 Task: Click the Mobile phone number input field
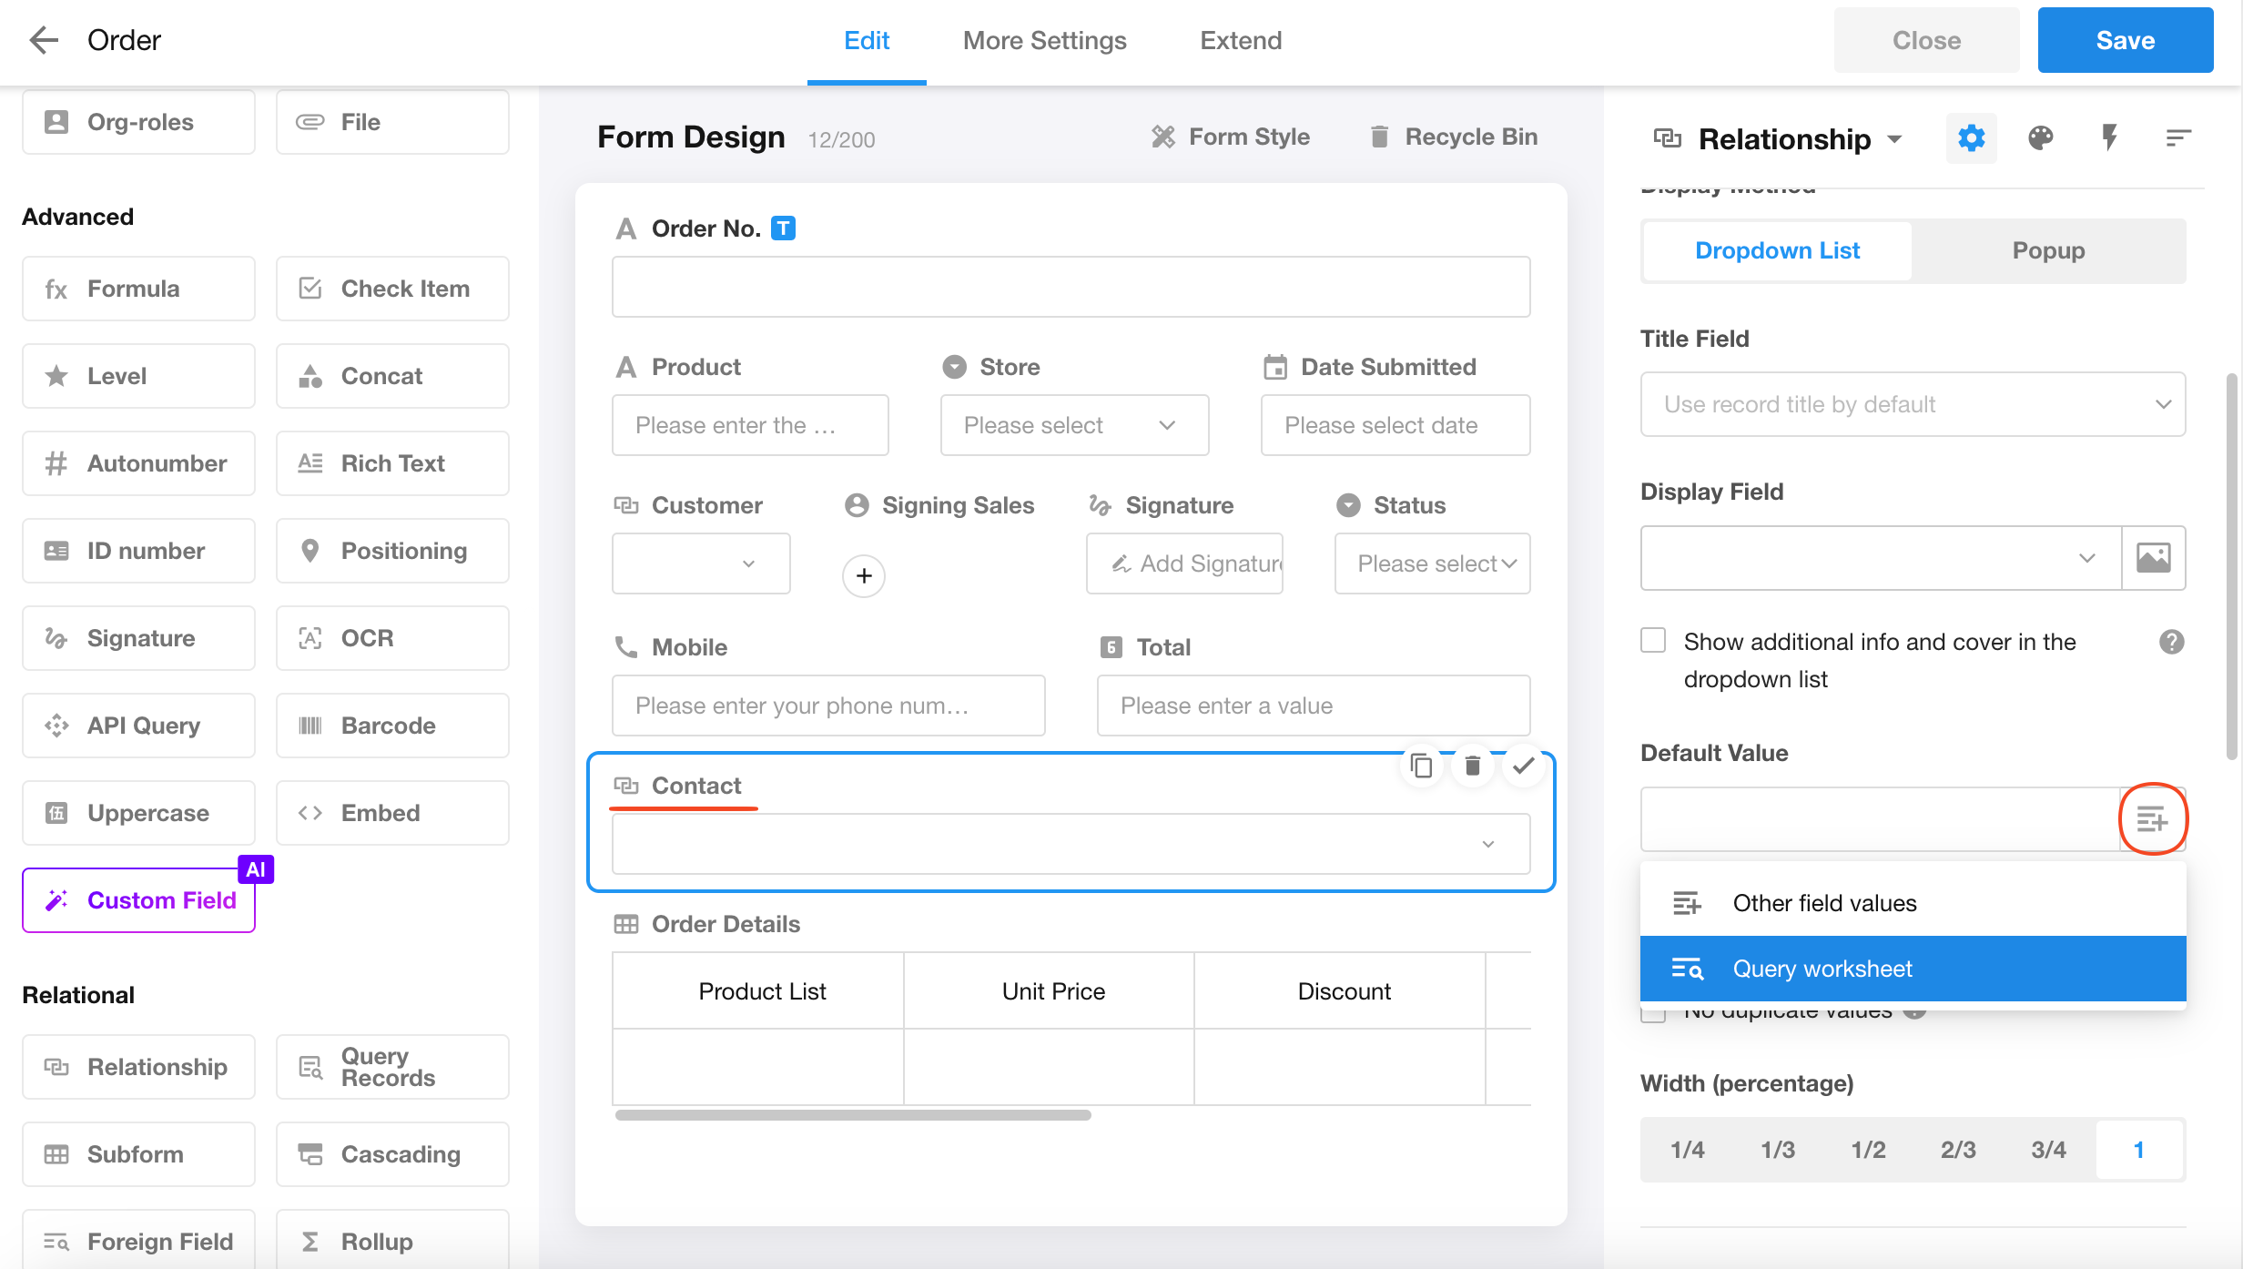coord(827,706)
